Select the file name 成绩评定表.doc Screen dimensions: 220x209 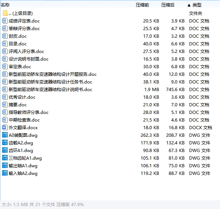(x=24, y=21)
